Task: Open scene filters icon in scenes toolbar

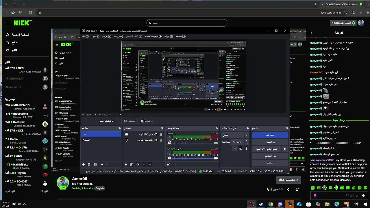Action: (95, 164)
